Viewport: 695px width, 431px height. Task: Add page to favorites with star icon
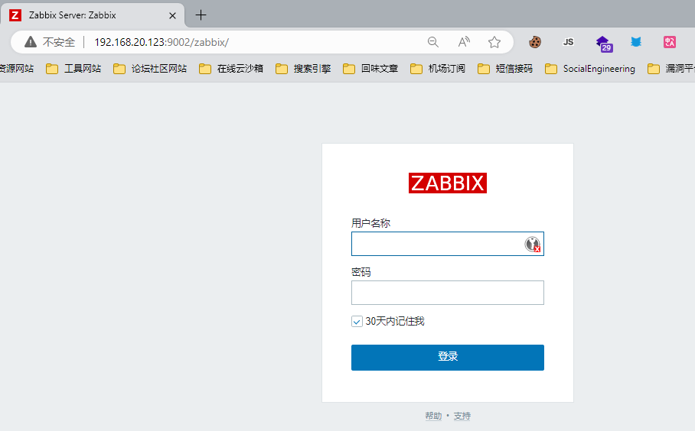494,42
